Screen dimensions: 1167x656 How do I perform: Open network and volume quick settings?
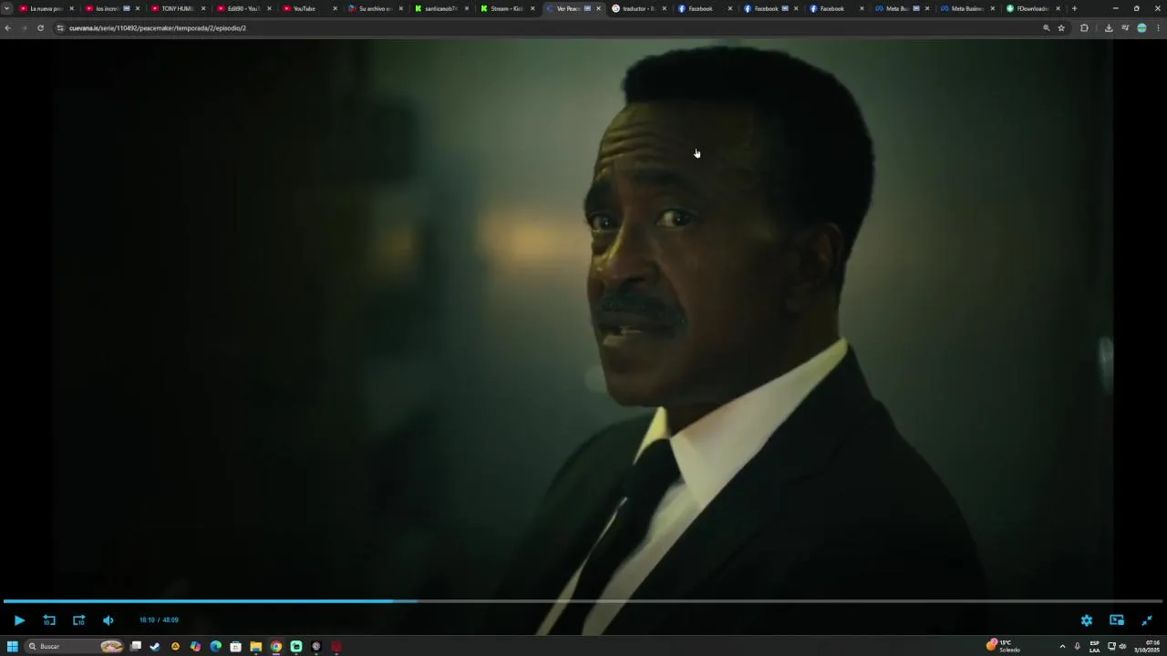(1117, 647)
